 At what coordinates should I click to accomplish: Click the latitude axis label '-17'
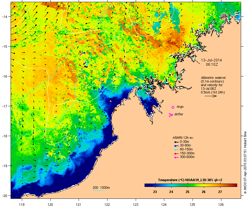point(4,106)
